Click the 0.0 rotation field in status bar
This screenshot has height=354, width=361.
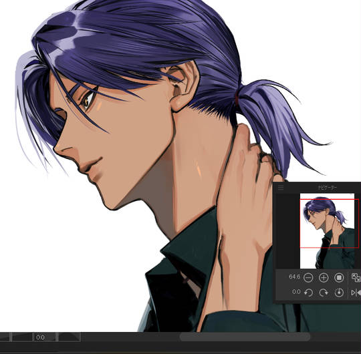tap(45, 337)
